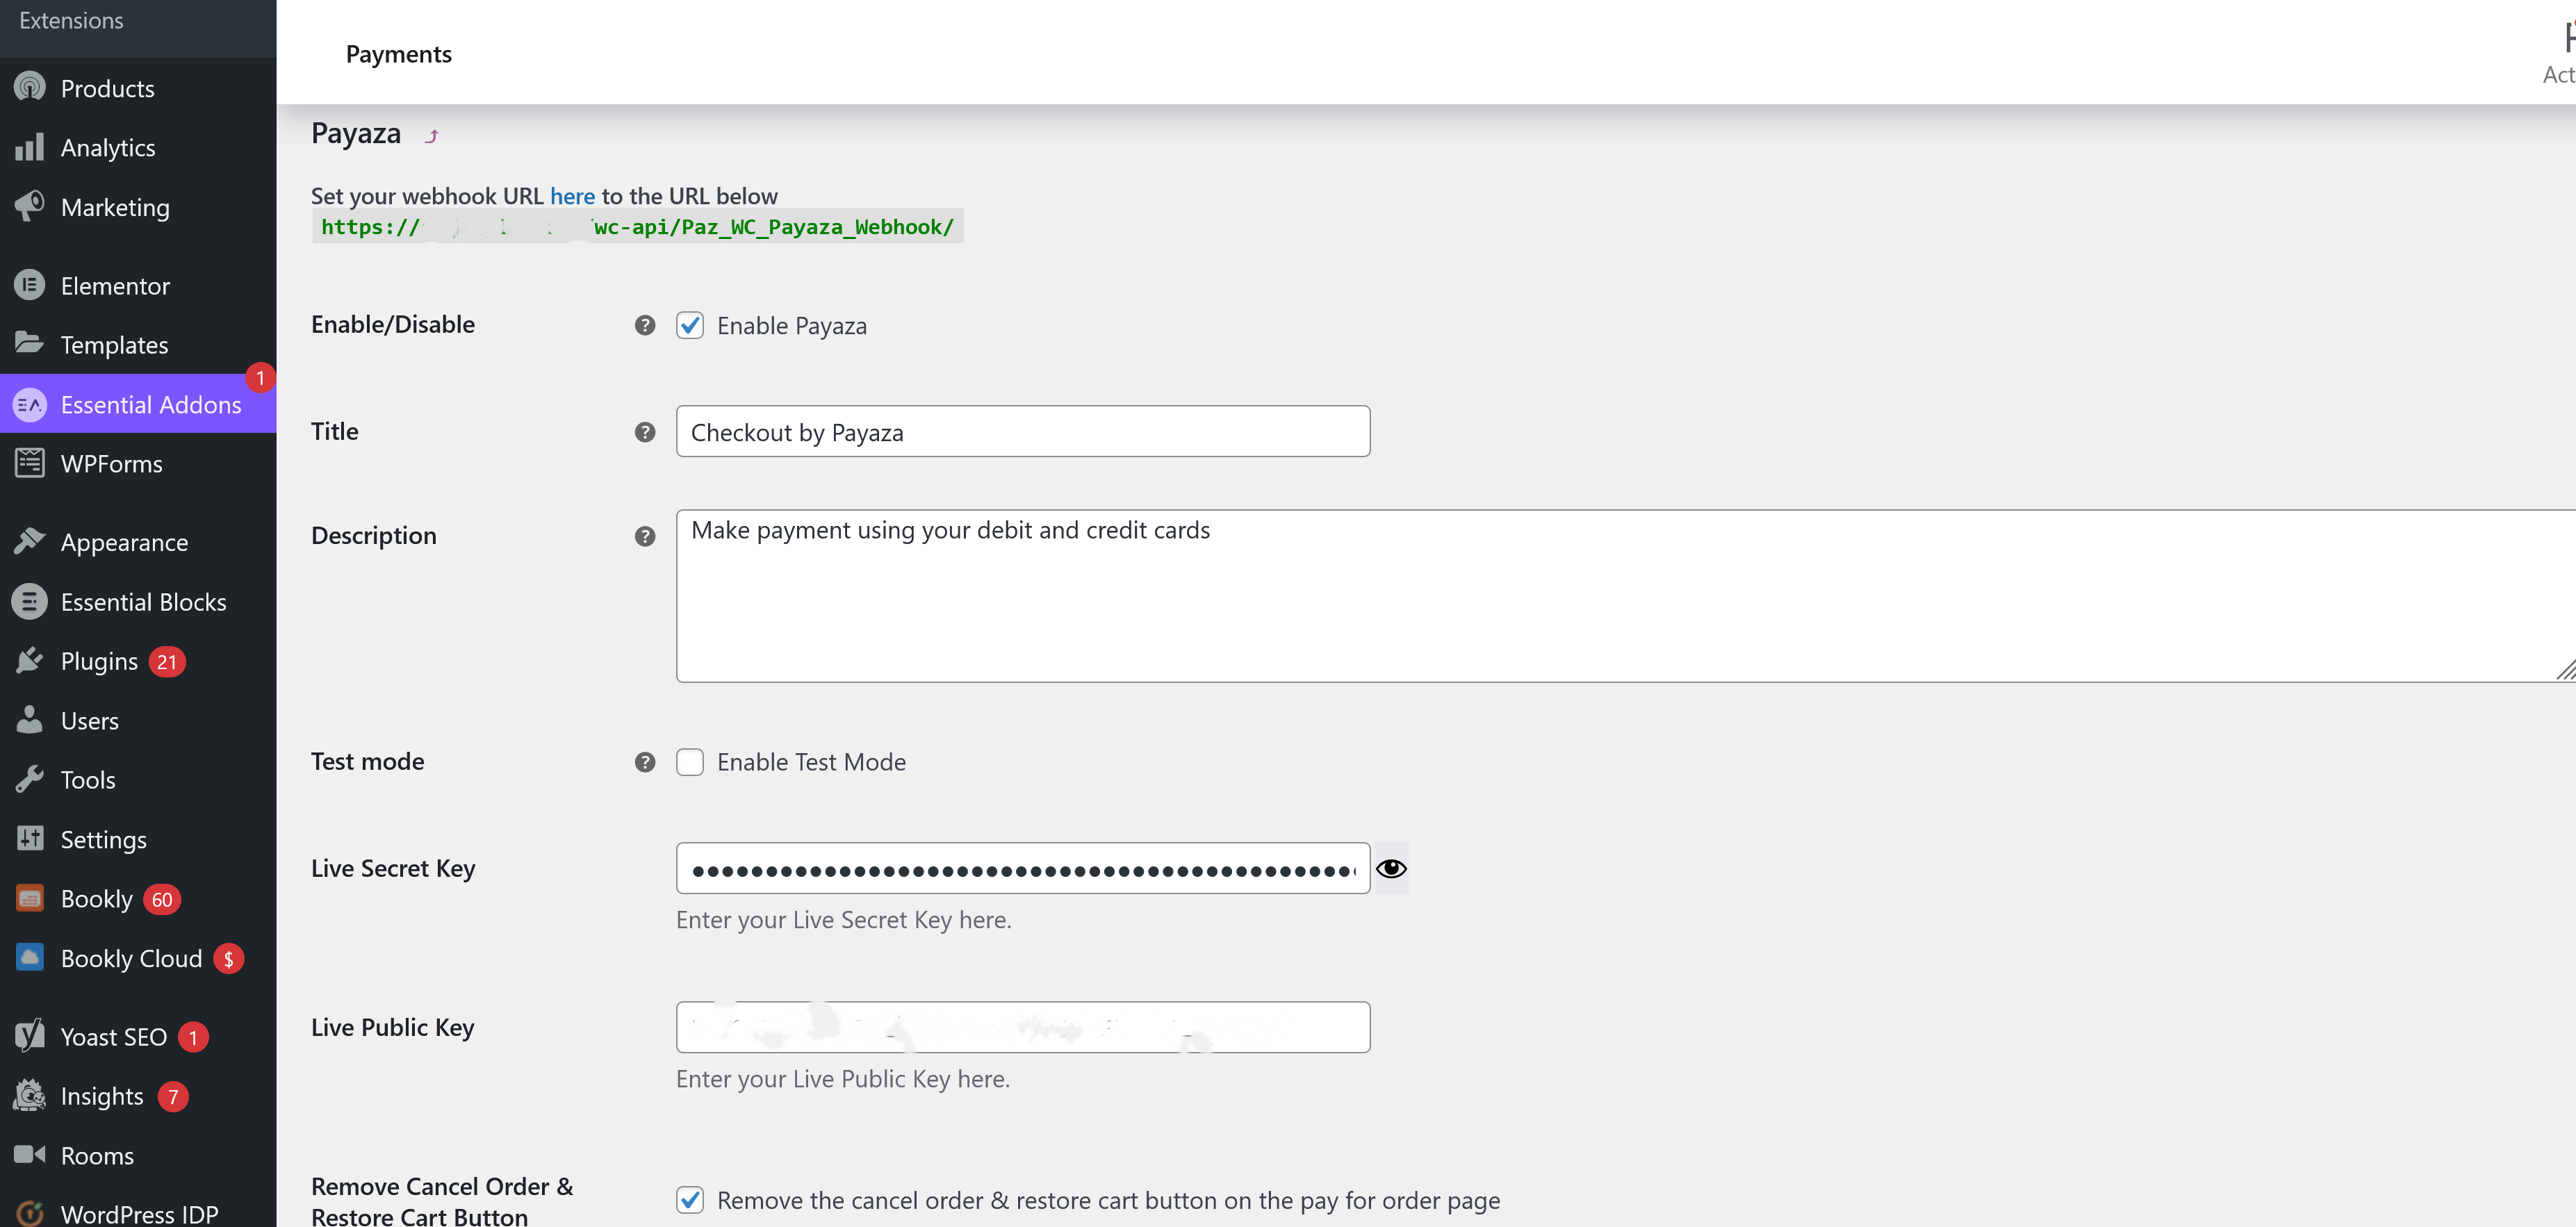Click the Plugins 21 update badge

point(167,661)
